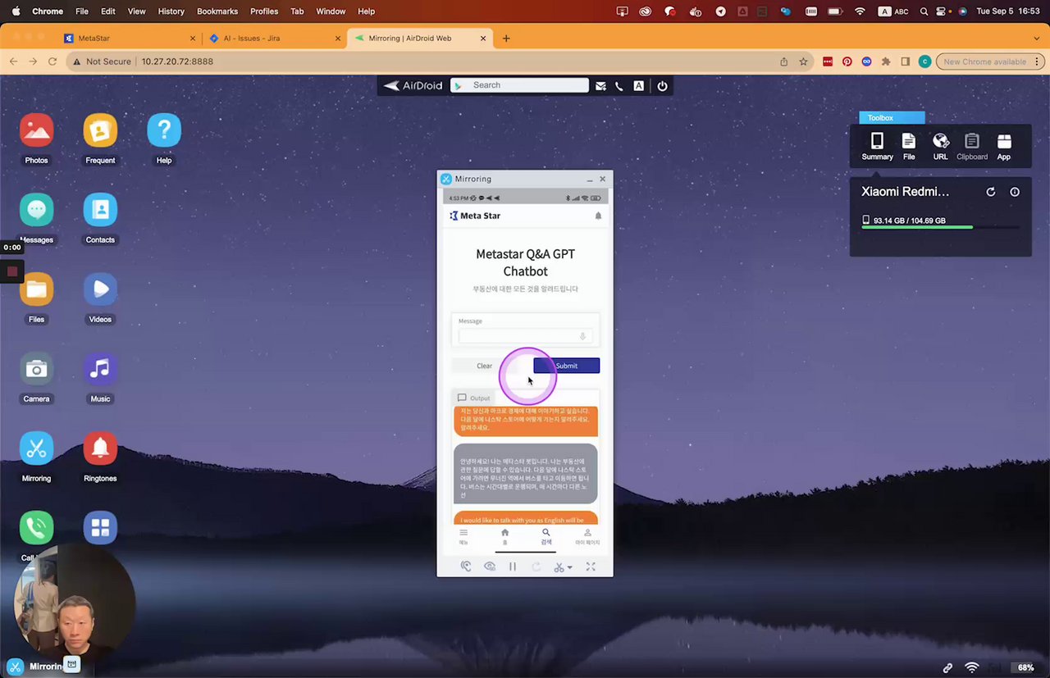Open the Contacts app icon
The height and width of the screenshot is (678, 1050).
click(100, 210)
